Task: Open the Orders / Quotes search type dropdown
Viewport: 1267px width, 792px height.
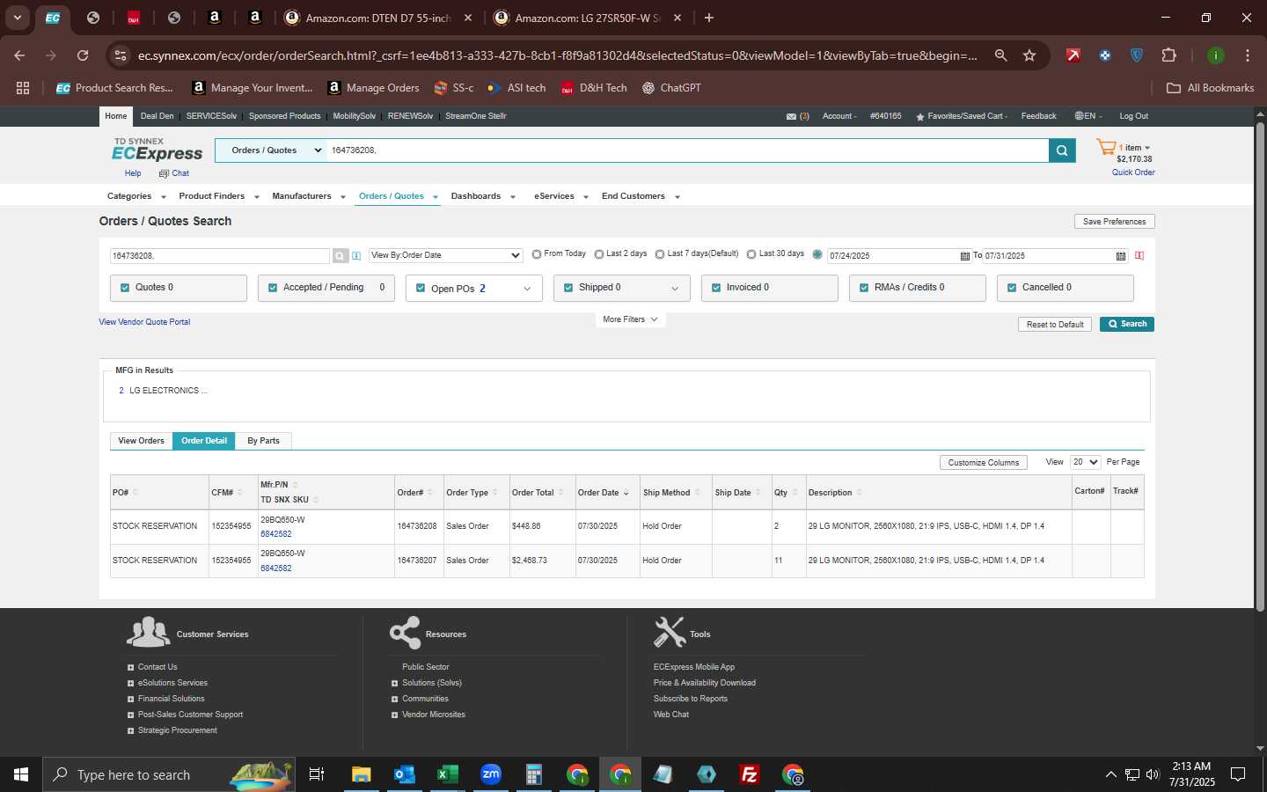Action: (271, 150)
